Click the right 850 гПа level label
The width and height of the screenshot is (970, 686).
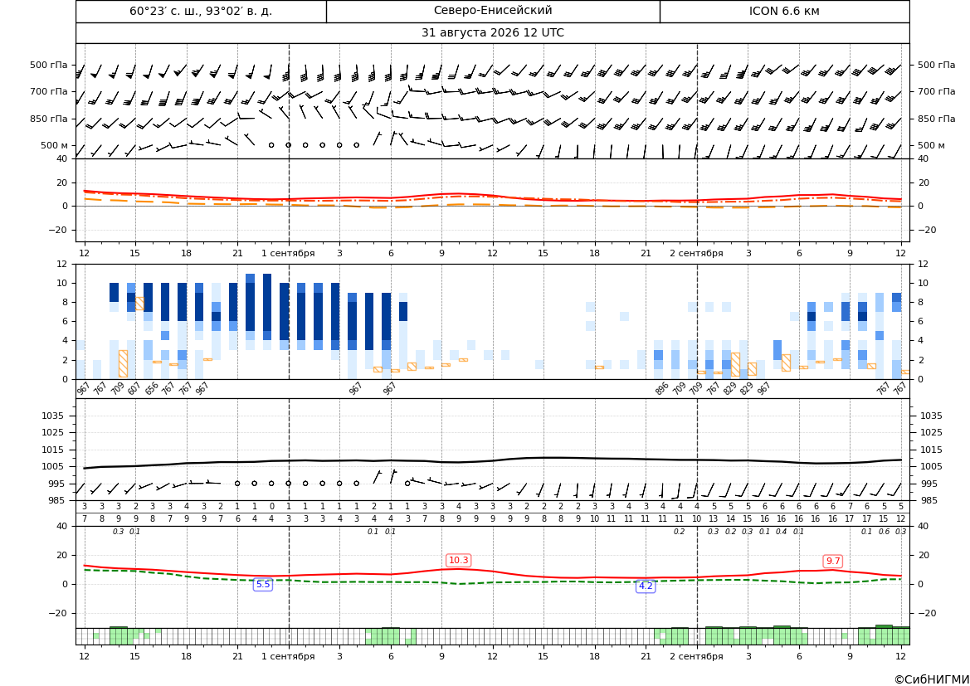coord(937,119)
